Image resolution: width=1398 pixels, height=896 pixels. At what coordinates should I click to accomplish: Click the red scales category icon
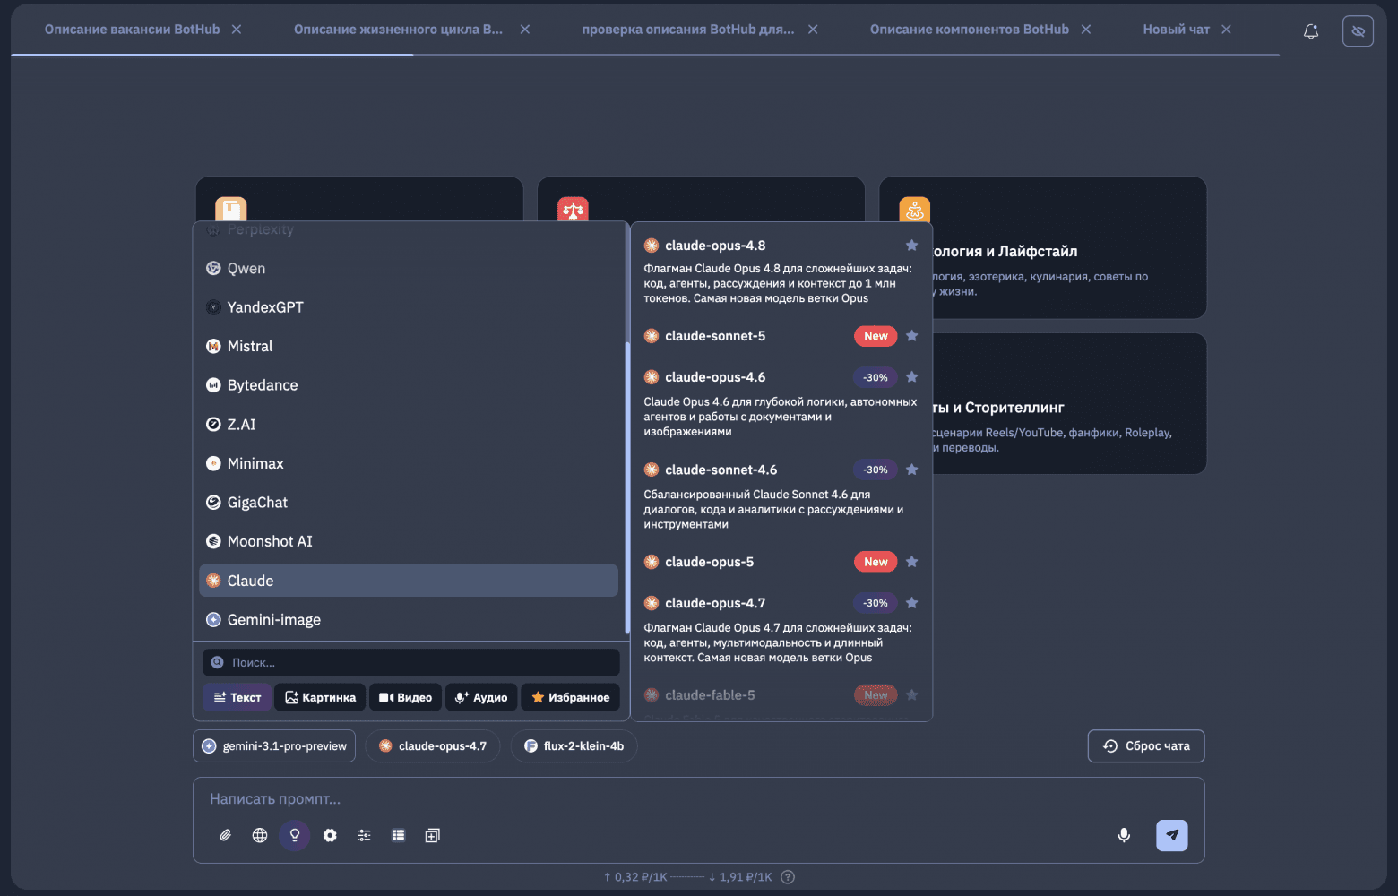(x=573, y=210)
